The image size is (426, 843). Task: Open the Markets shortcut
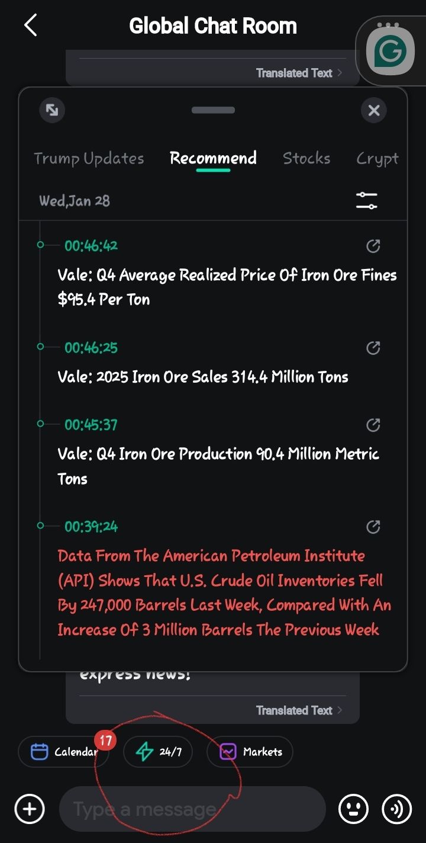250,752
